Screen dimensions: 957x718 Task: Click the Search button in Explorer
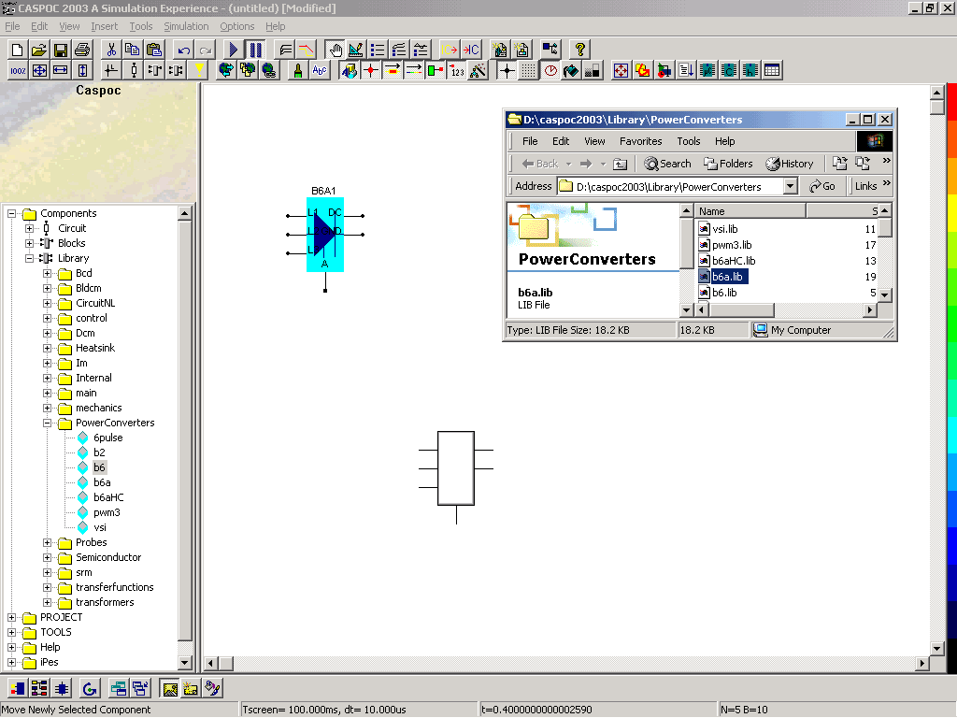point(667,164)
